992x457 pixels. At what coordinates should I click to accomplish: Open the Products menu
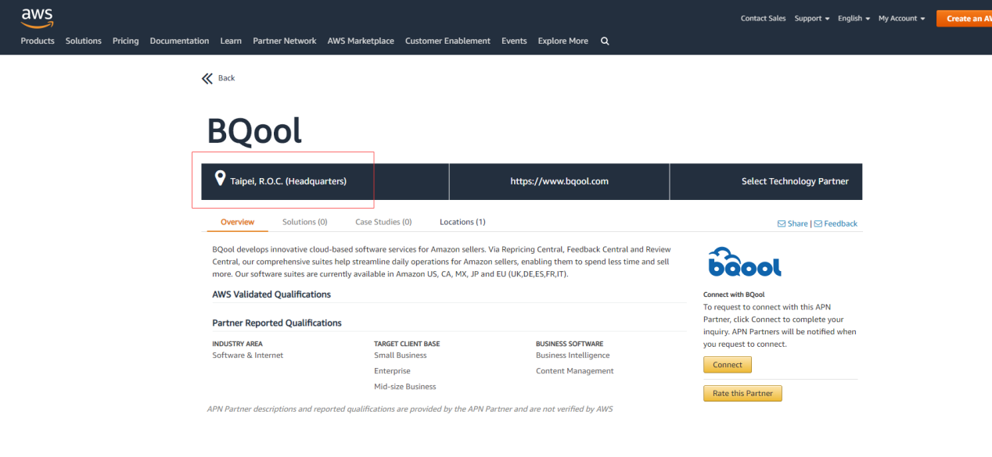tap(38, 41)
